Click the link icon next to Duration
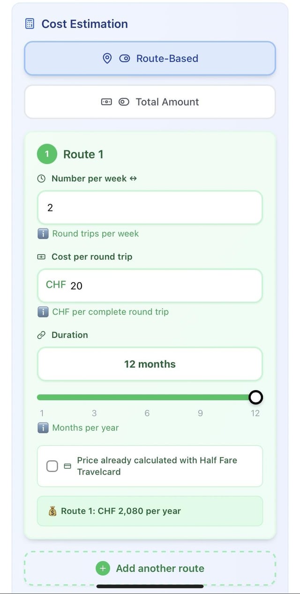300x594 pixels. point(41,335)
